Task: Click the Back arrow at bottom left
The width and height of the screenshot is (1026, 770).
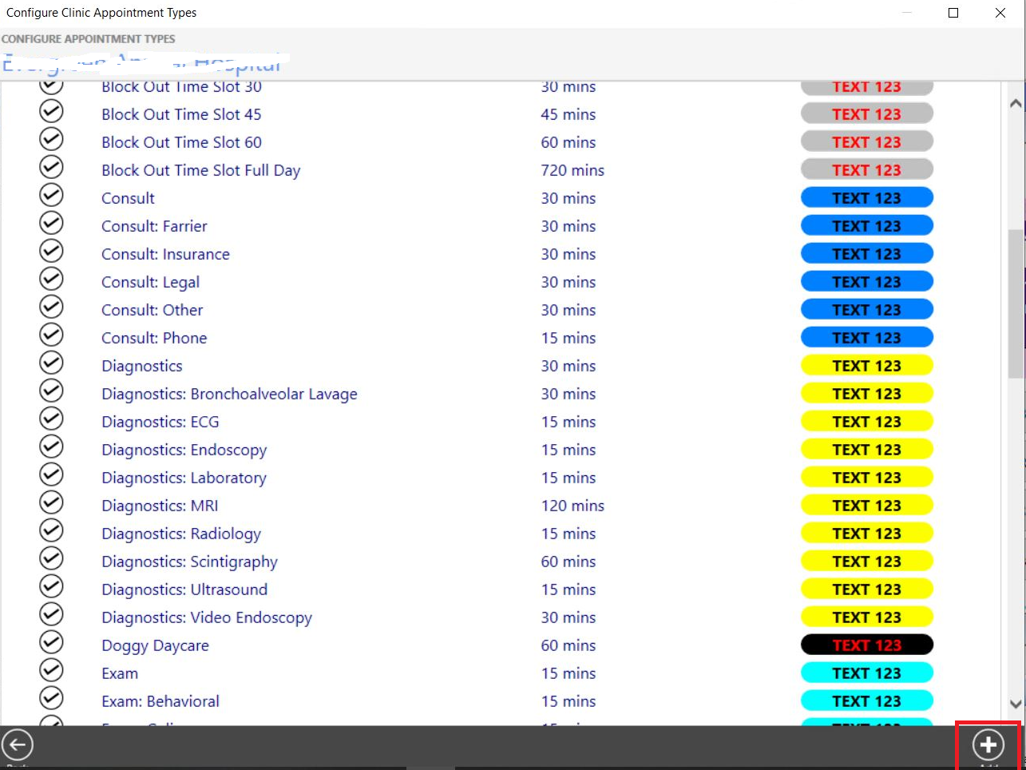Action: coord(18,744)
